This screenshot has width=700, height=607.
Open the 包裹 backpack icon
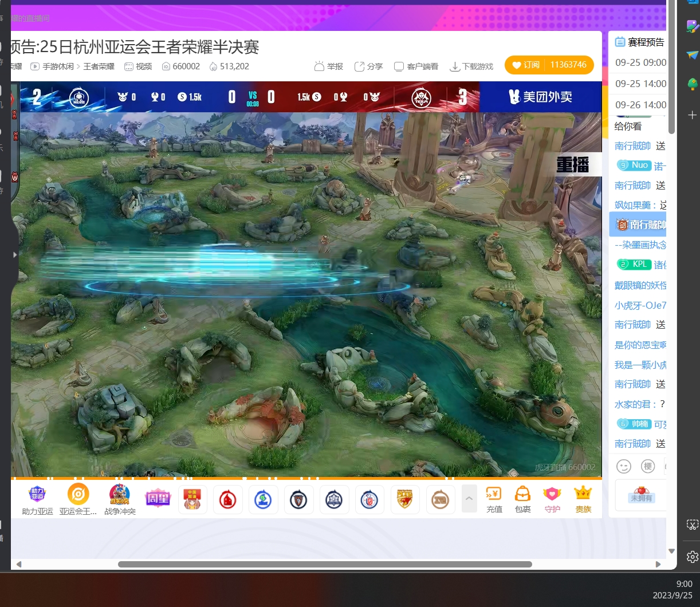point(522,499)
